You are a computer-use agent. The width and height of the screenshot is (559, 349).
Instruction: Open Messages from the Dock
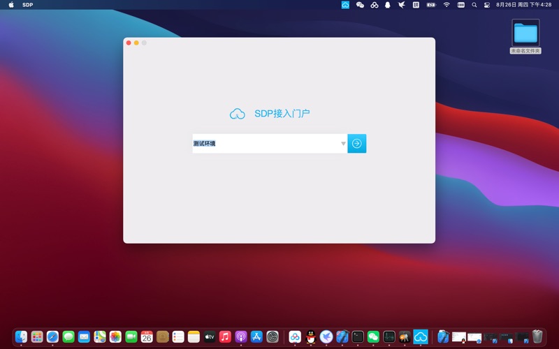[68, 336]
